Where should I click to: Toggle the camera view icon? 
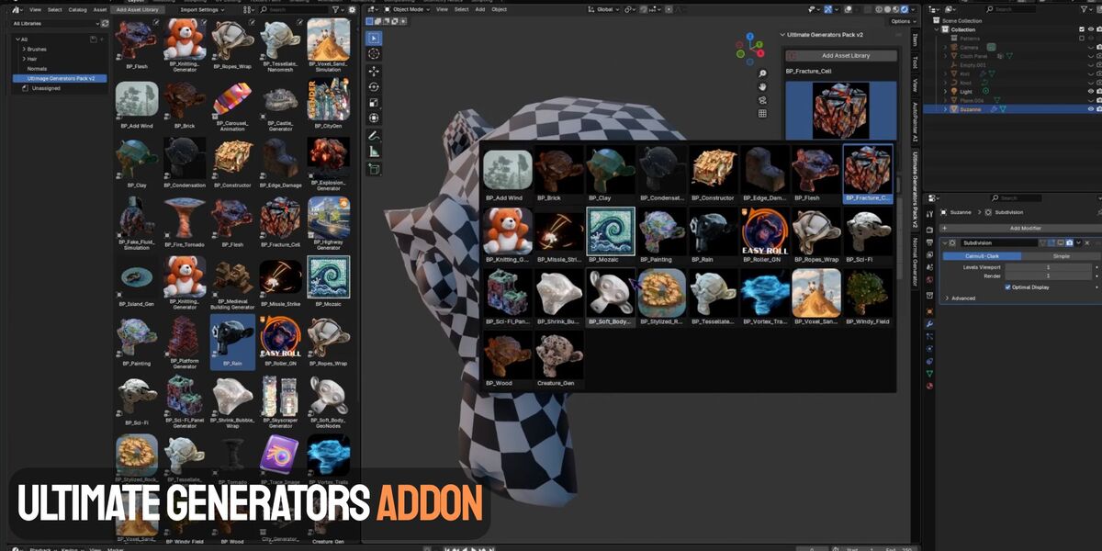(762, 100)
